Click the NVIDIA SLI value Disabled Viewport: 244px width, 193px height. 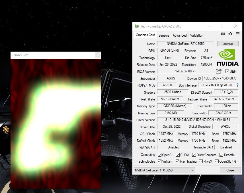tap(173, 147)
